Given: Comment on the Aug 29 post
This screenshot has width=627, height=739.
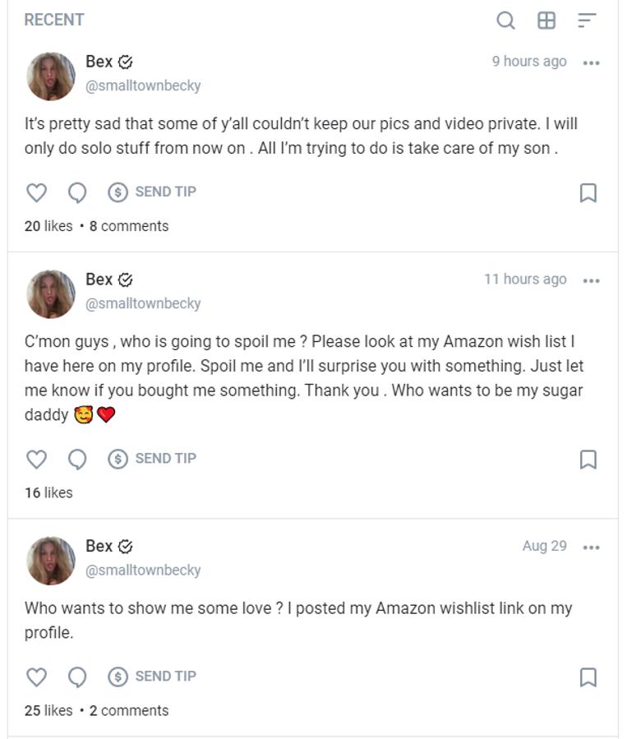Looking at the screenshot, I should click(77, 677).
